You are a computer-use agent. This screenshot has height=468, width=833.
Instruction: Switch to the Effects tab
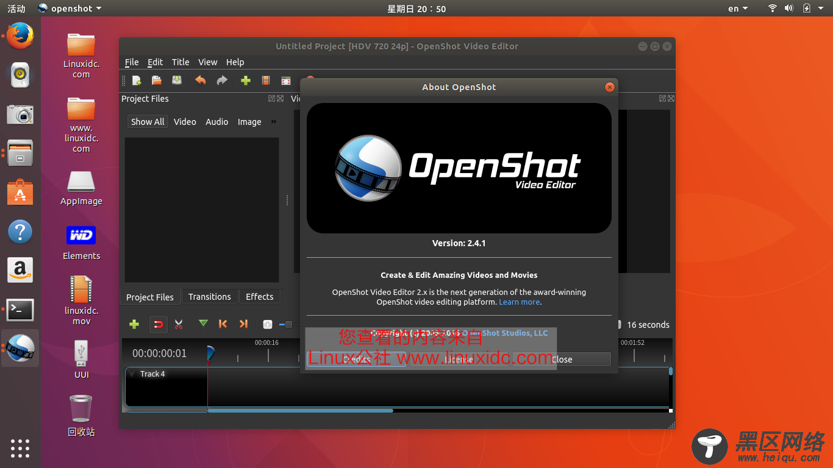260,297
